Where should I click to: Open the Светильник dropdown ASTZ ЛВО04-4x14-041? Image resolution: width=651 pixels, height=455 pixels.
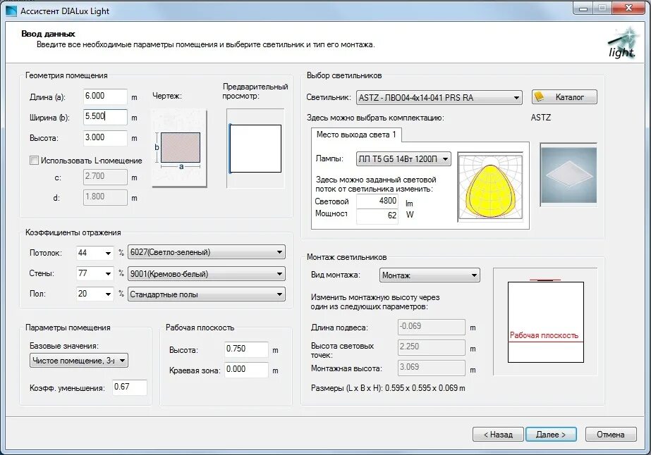click(x=439, y=97)
